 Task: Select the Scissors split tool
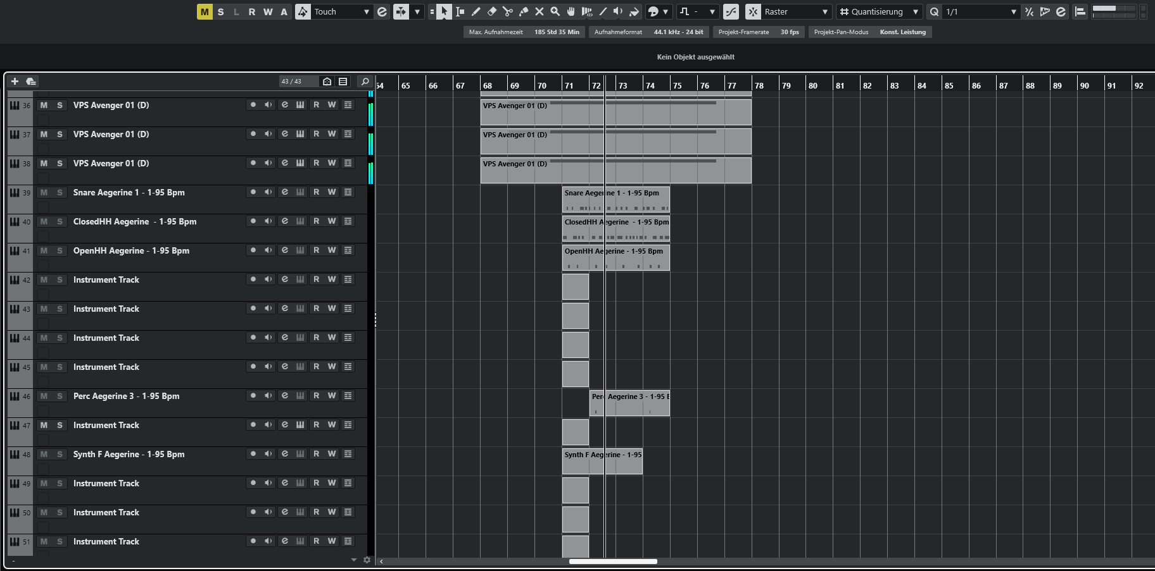pyautogui.click(x=507, y=11)
